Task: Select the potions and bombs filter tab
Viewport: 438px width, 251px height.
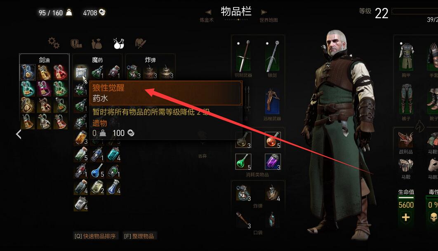Action: pos(119,43)
